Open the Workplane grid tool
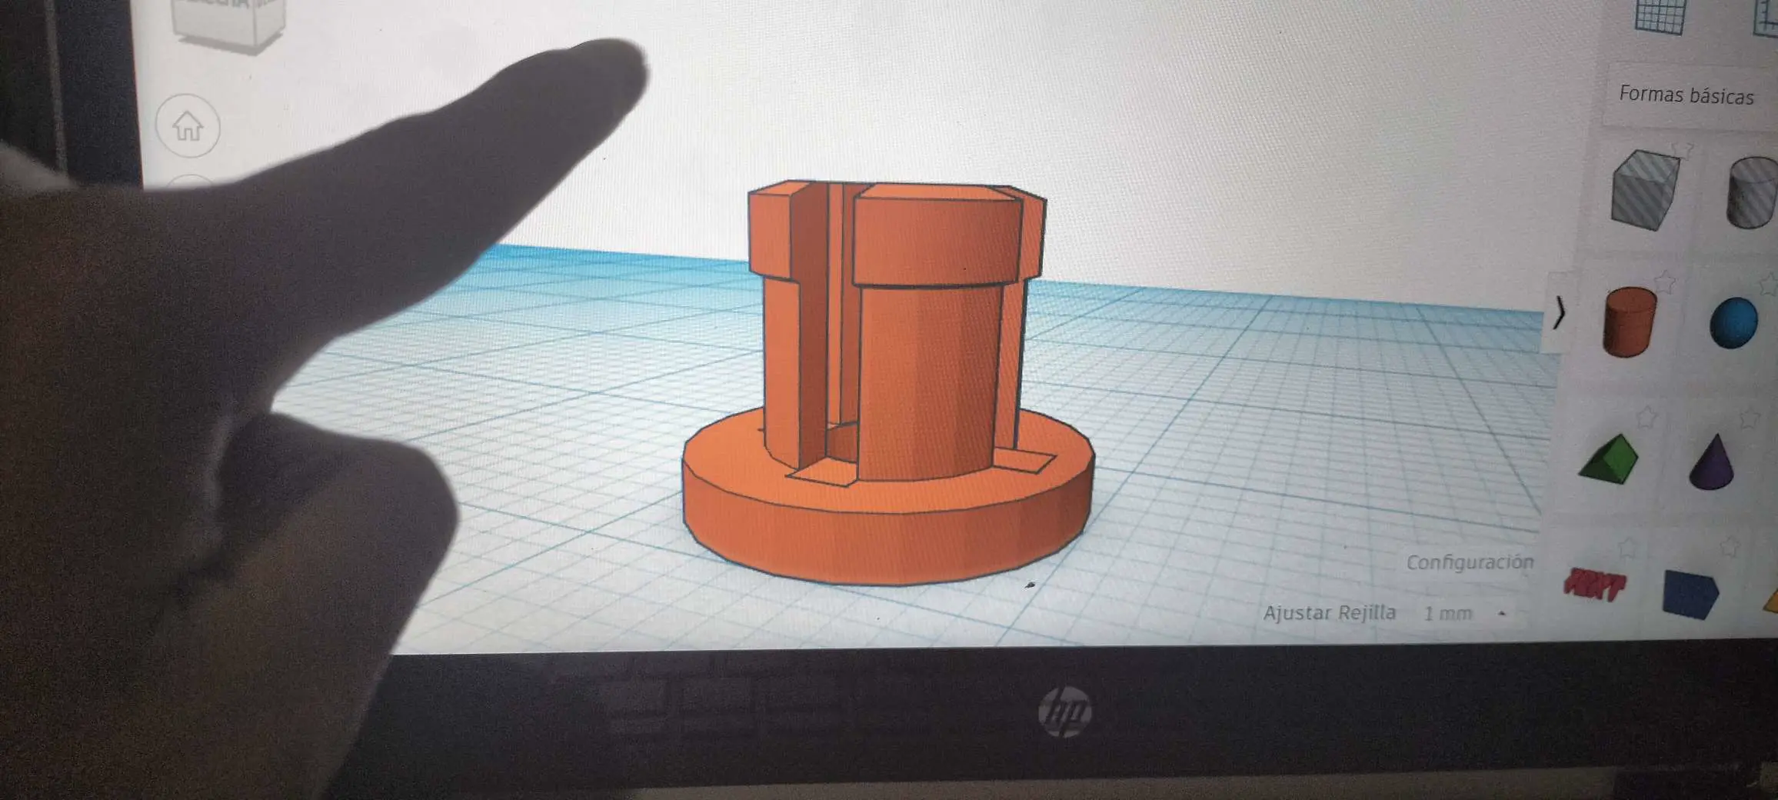Viewport: 1778px width, 800px height. click(x=1660, y=16)
